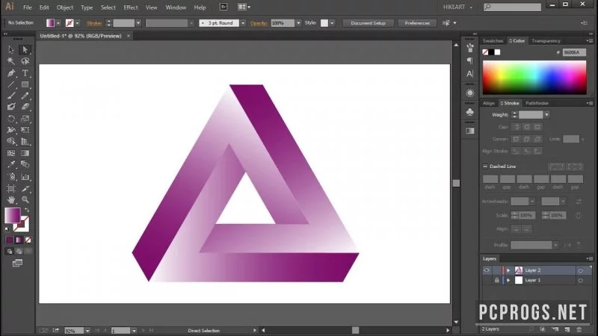Open the Object menu
Viewport: 598px width, 336px height.
[x=65, y=7]
